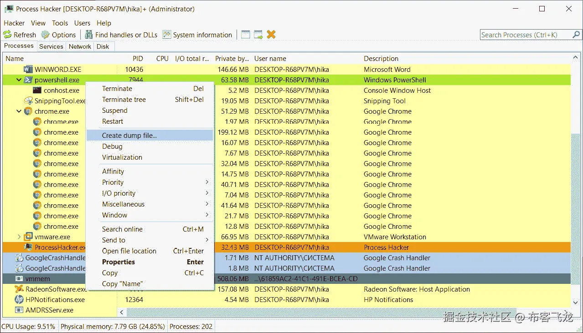Switch to the Disk tab
The image size is (583, 333).
(x=103, y=46)
